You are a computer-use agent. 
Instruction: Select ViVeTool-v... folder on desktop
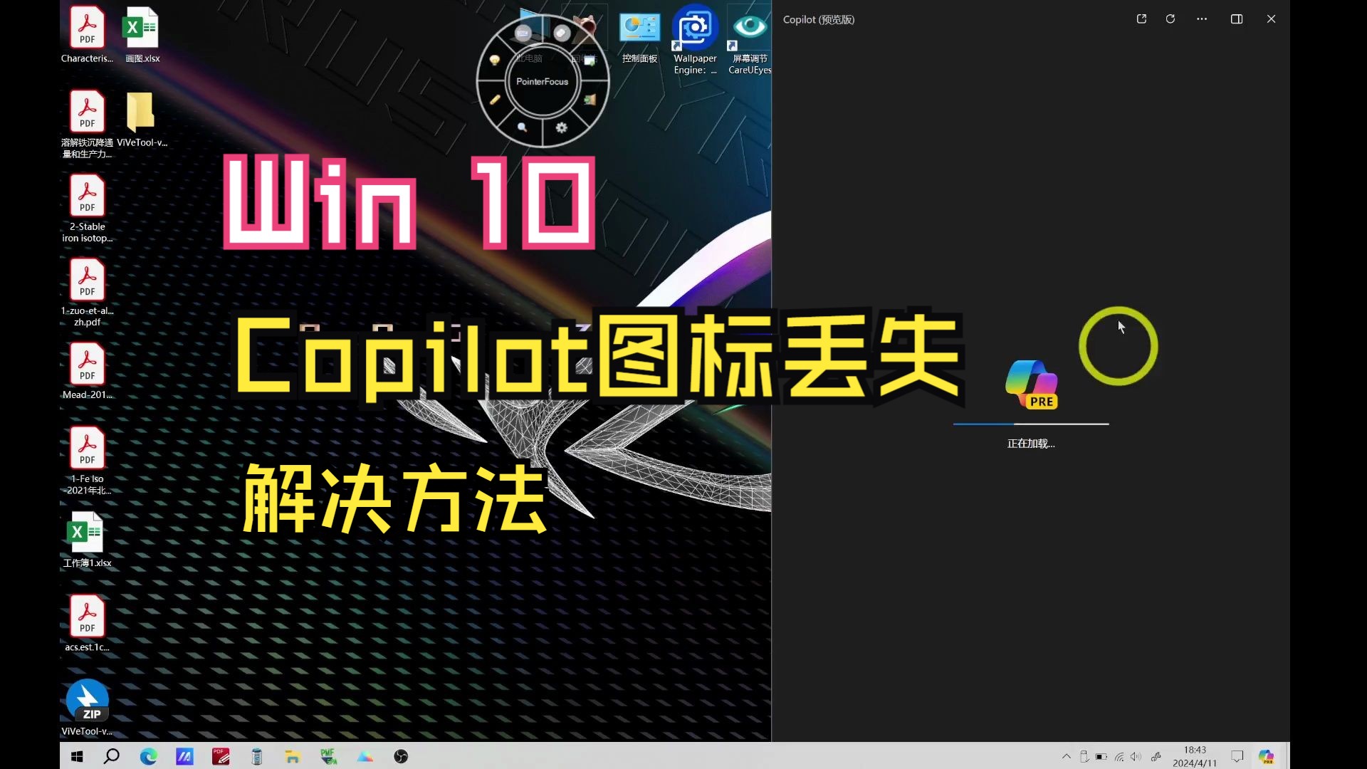[x=142, y=120]
